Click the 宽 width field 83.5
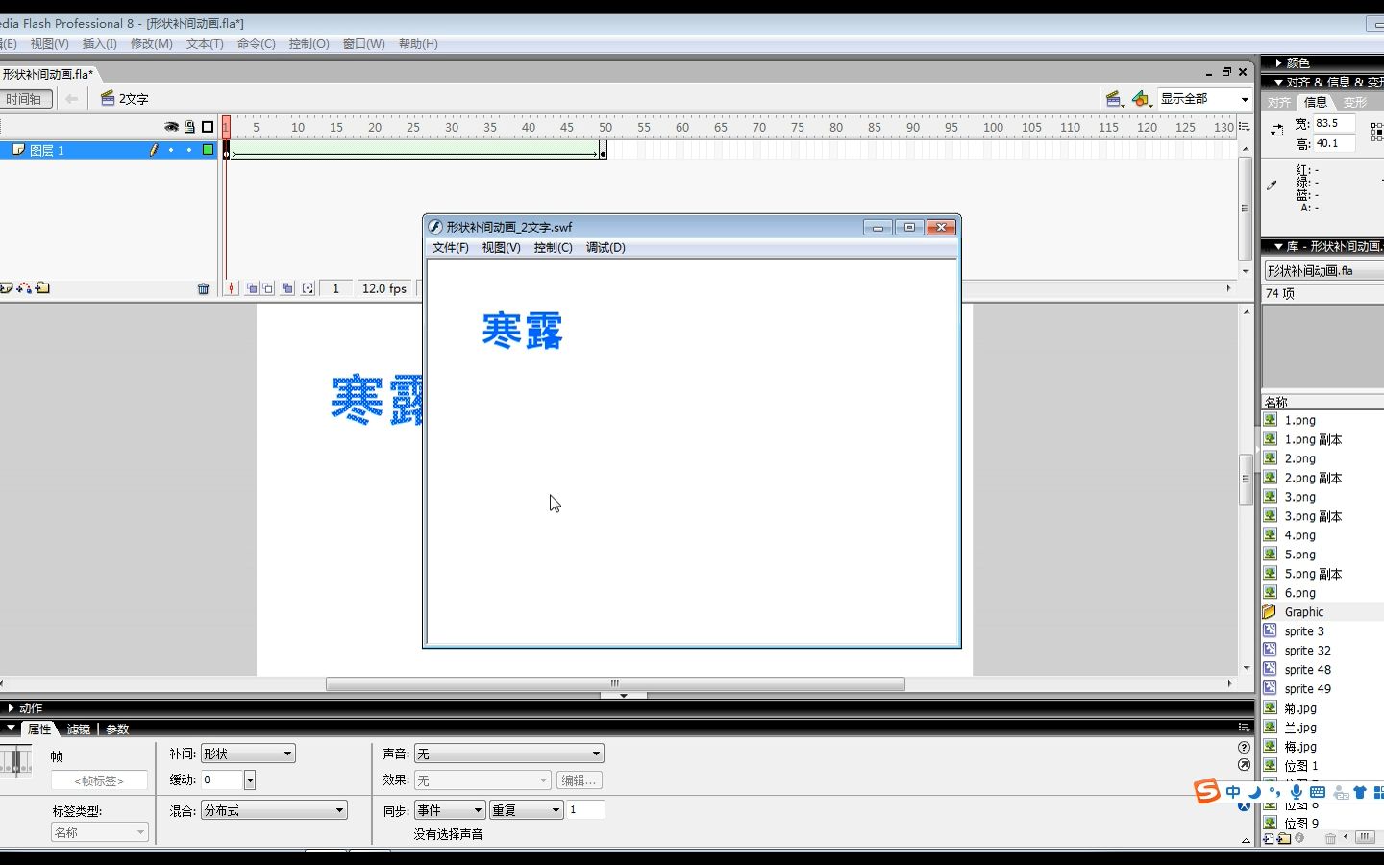 coord(1335,123)
